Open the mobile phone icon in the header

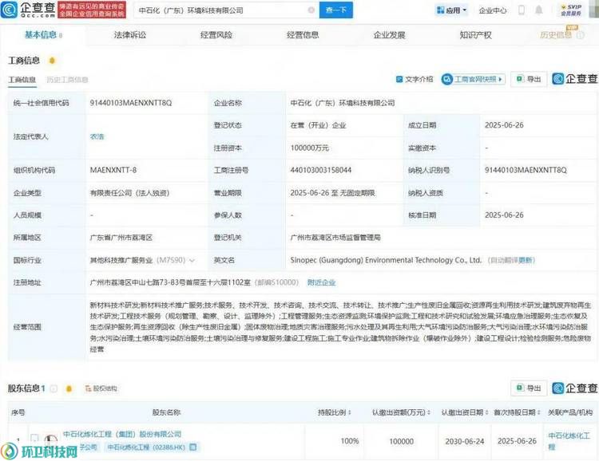pyautogui.click(x=522, y=10)
